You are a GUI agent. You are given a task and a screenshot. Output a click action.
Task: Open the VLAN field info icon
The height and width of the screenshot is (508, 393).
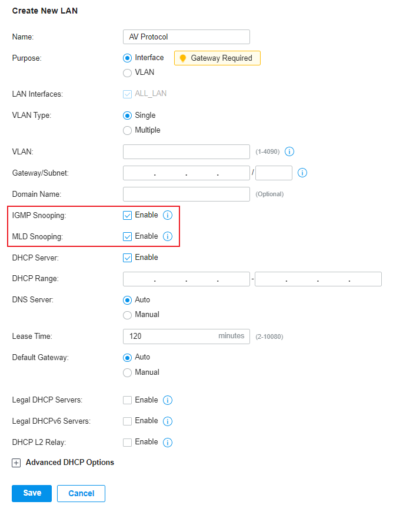pyautogui.click(x=289, y=151)
